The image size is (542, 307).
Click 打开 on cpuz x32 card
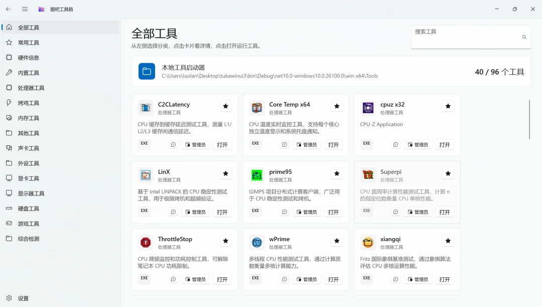[445, 145]
